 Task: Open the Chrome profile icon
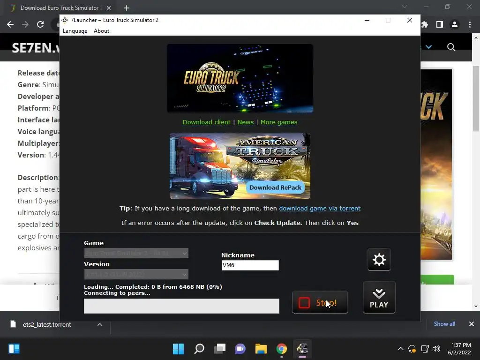coord(455,24)
